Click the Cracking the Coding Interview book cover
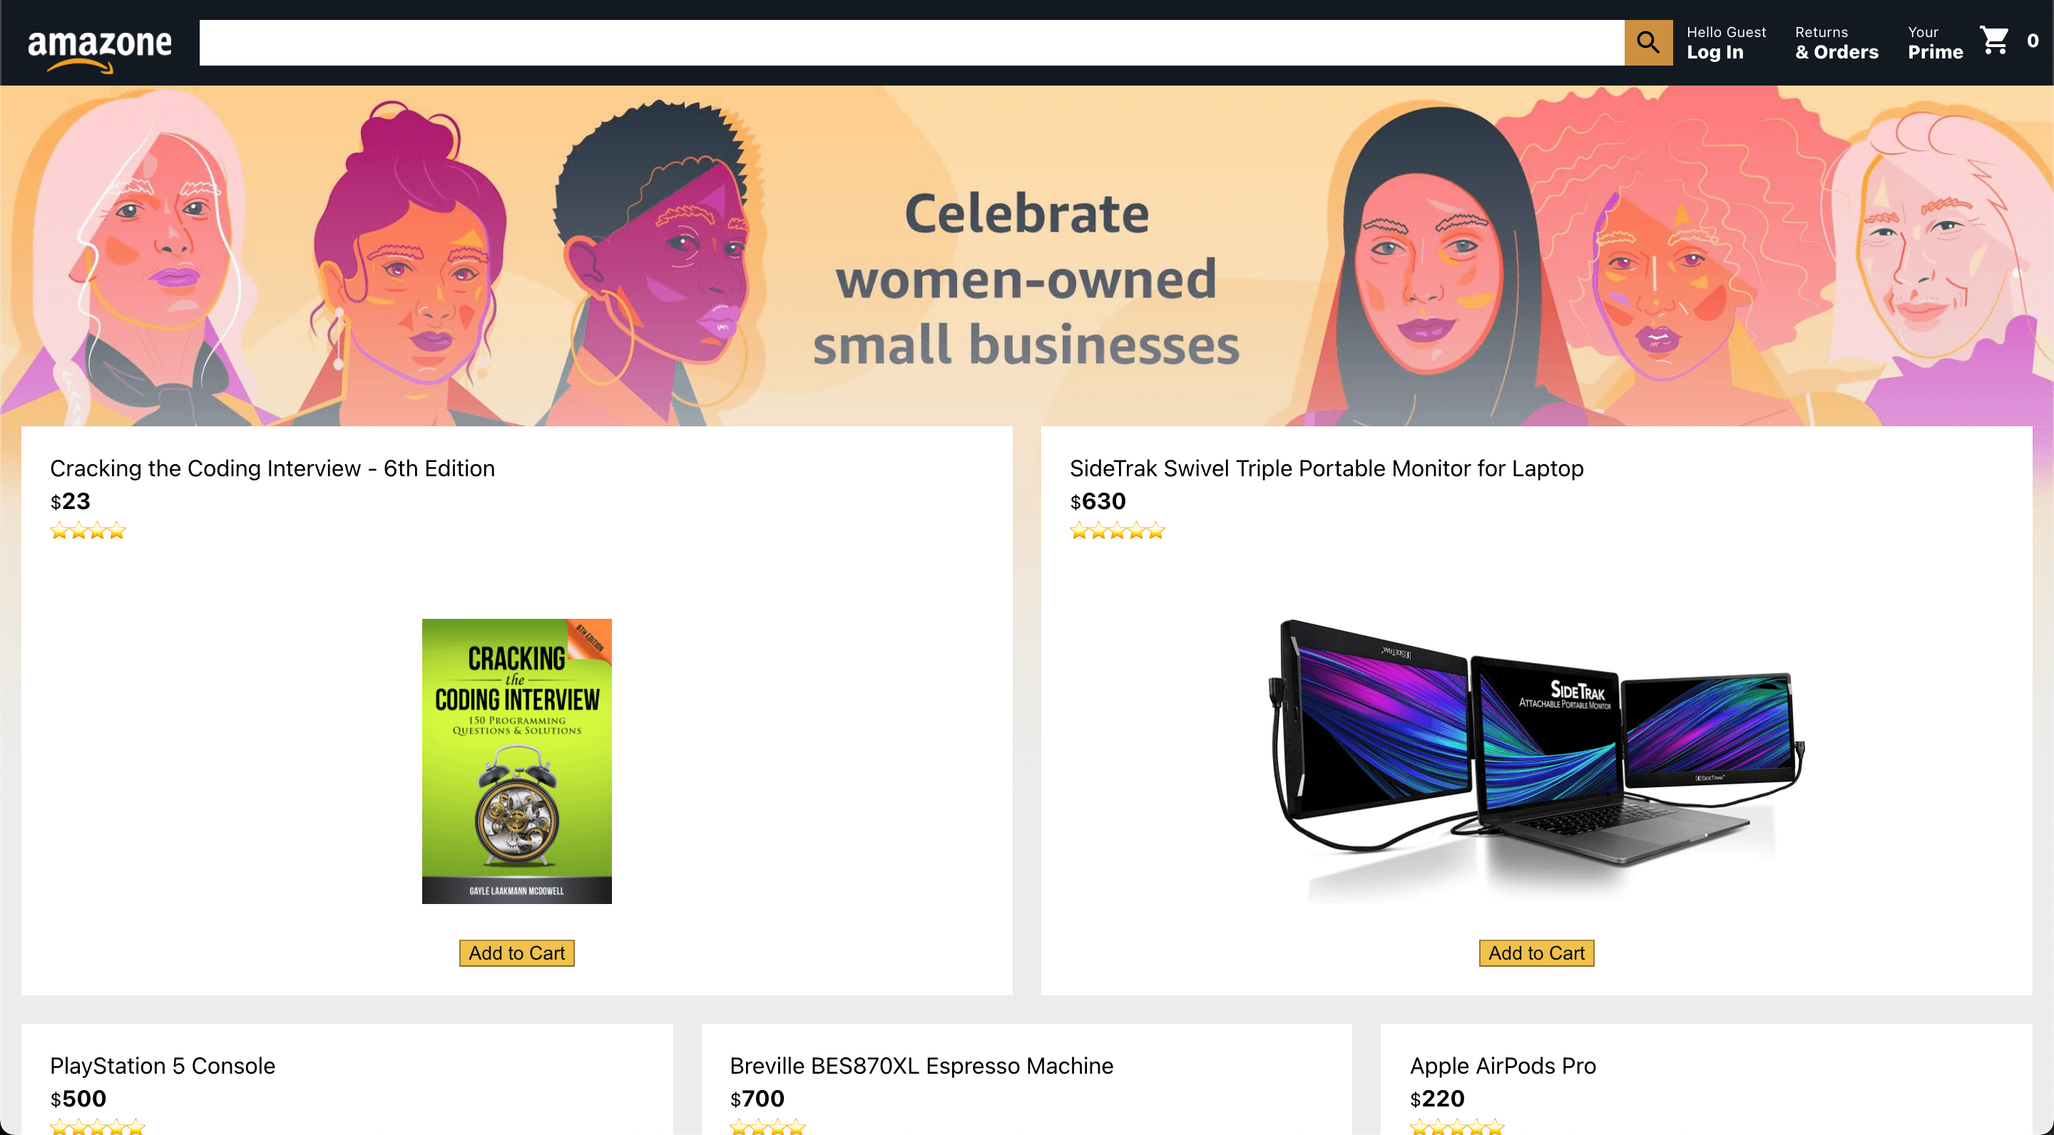2054x1135 pixels. click(x=516, y=761)
